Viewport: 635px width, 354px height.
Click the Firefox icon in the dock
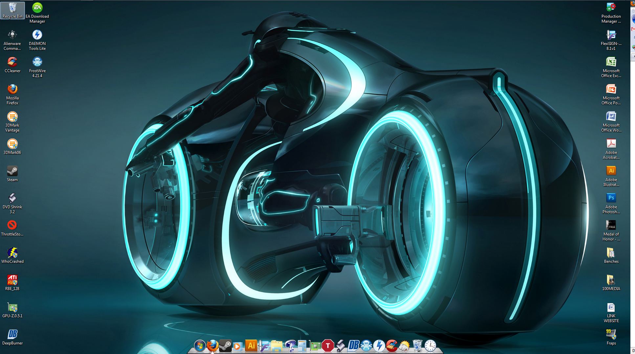213,345
